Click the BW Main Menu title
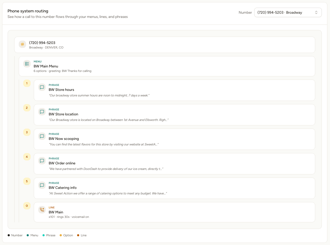330x245 pixels. pos(46,66)
